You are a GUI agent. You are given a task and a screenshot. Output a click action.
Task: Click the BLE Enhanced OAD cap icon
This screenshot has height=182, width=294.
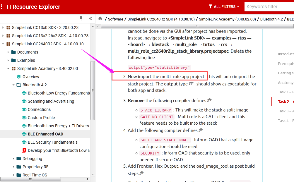click(x=24, y=134)
